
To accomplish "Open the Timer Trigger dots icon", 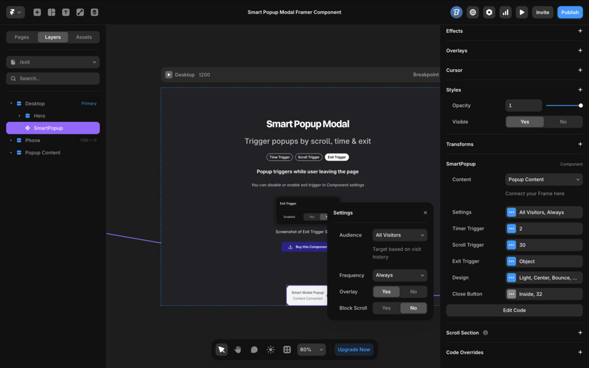I will 511,229.
